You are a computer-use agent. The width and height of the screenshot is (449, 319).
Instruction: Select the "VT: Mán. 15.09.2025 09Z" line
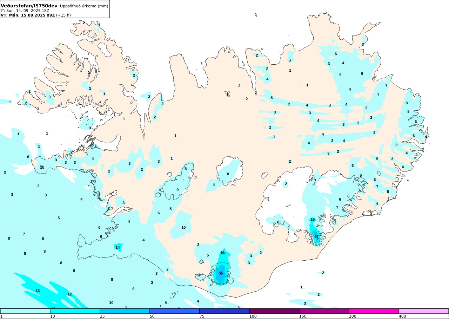tap(28, 15)
